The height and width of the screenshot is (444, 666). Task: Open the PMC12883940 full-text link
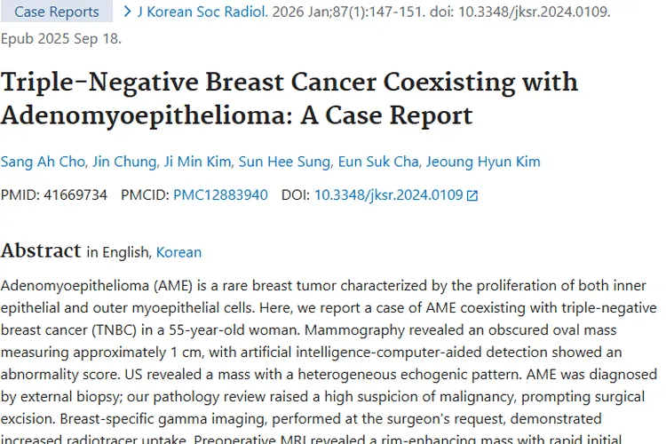click(x=219, y=194)
